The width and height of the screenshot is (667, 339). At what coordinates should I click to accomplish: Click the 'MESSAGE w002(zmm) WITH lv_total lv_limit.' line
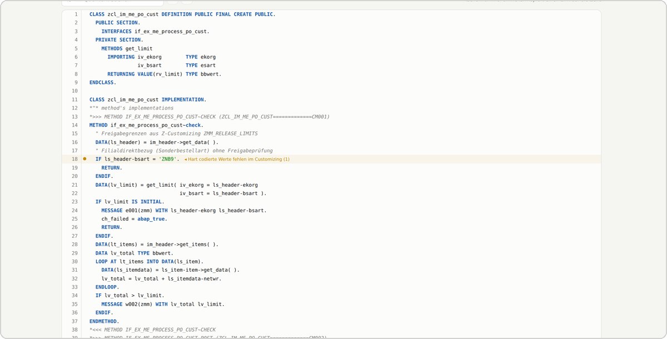[163, 305]
